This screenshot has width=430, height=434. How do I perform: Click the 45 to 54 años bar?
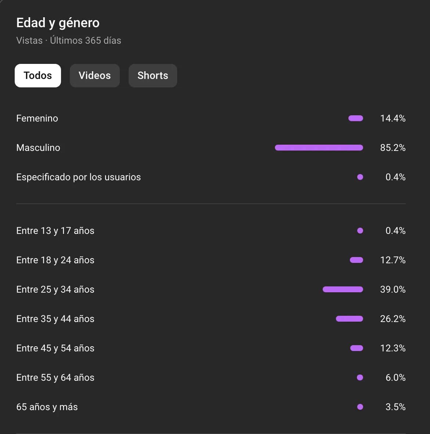click(356, 348)
